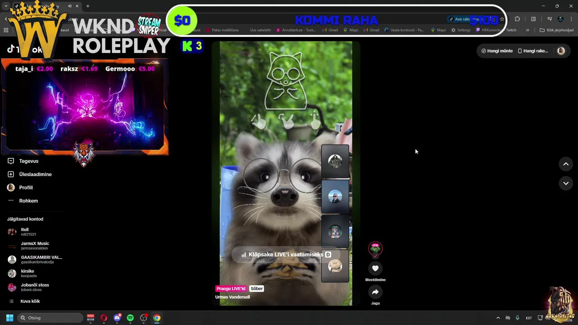Bookmark this page with star icon

(x=502, y=19)
